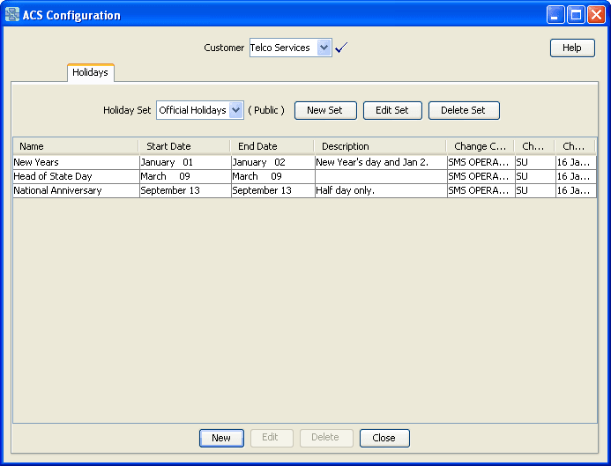Select the Head of State Day row
This screenshot has width=611, height=466.
(304, 176)
